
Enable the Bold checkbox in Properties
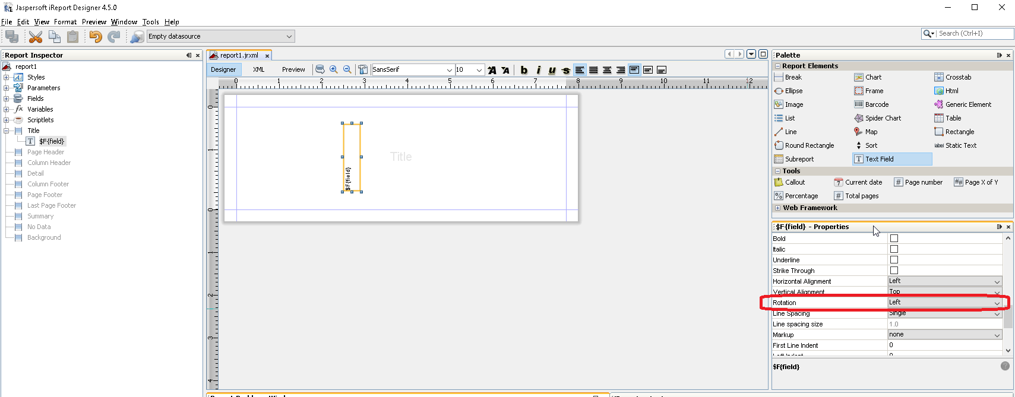(894, 239)
